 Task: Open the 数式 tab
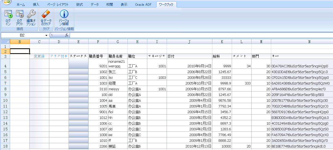(x=80, y=5)
